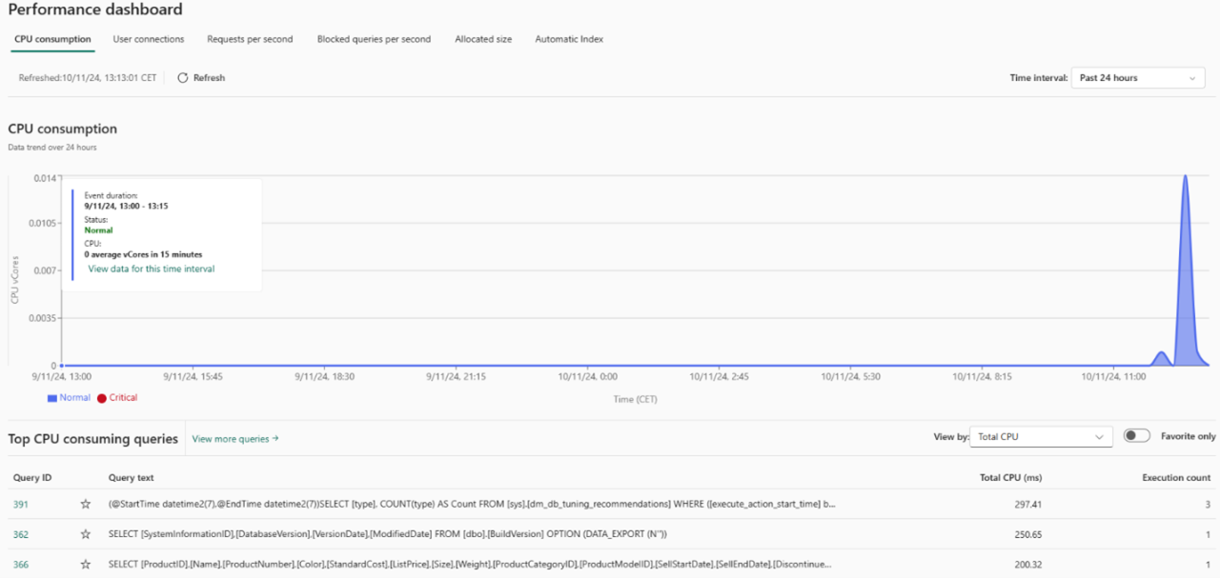This screenshot has height=578, width=1220.
Task: Open query 391 details link
Action: point(20,504)
